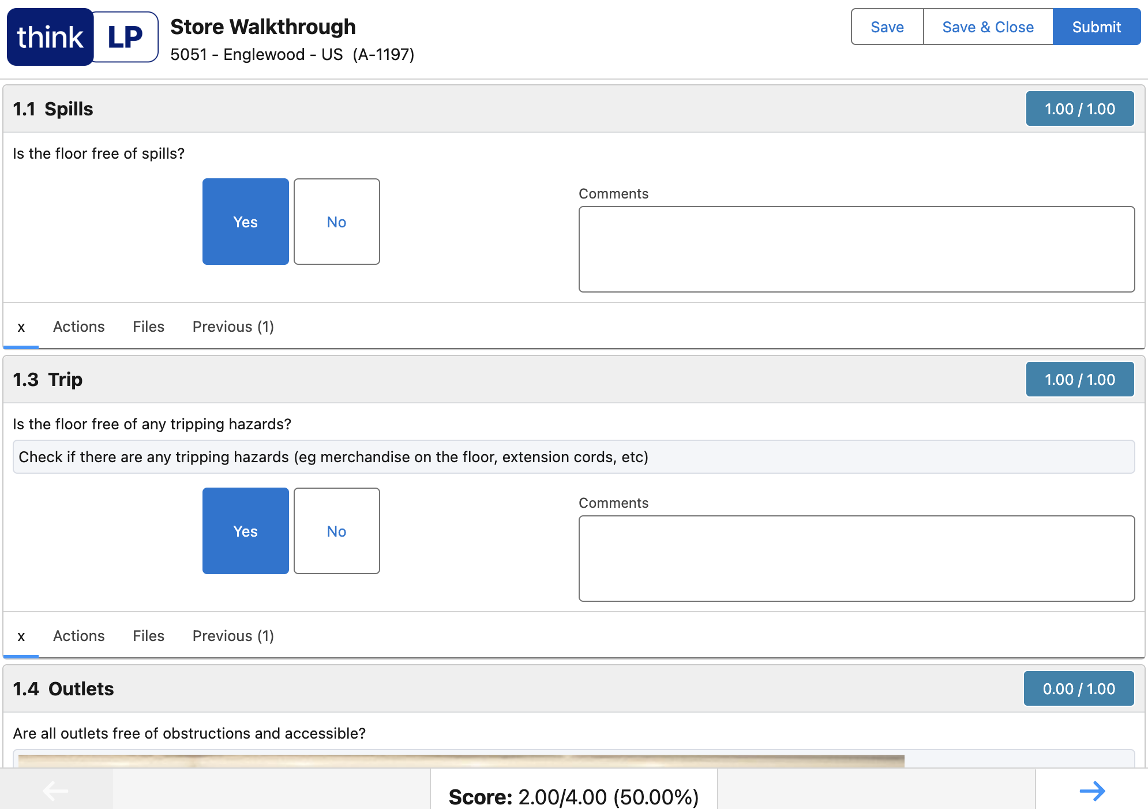
Task: Go to next page arrow
Action: pos(1091,791)
